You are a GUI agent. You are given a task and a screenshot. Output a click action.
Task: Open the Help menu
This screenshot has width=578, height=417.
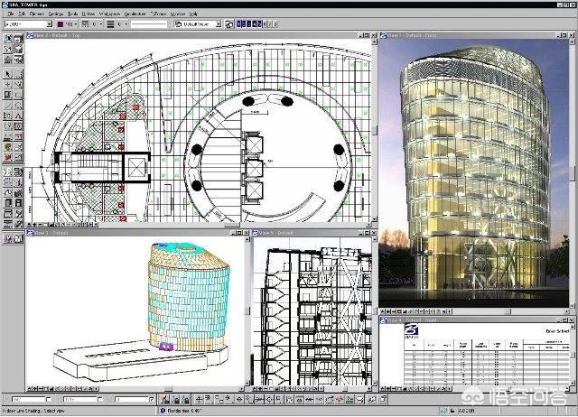coord(192,14)
